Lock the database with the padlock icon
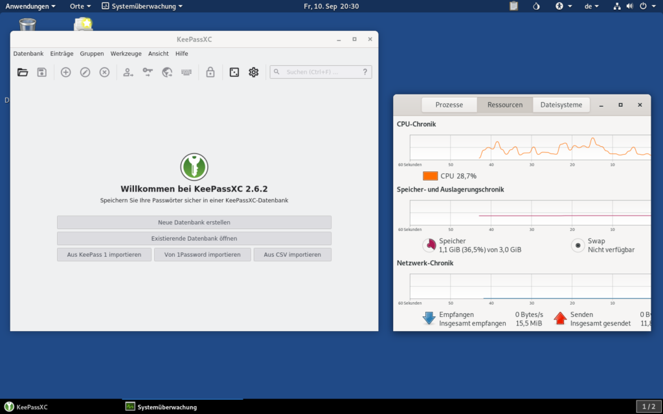 tap(210, 72)
